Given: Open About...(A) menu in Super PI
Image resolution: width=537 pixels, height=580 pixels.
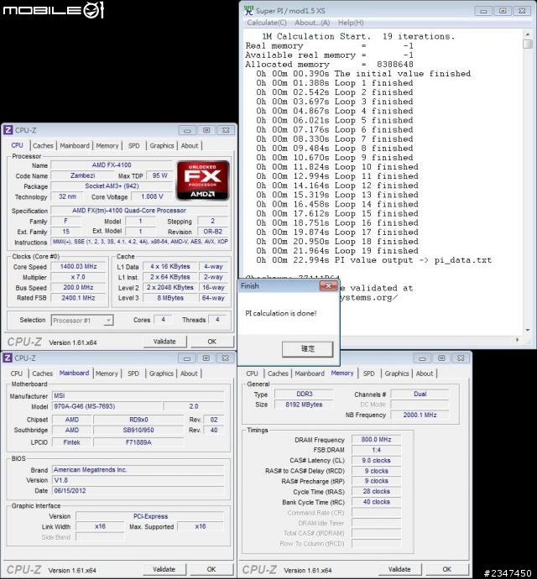Looking at the screenshot, I should [312, 23].
